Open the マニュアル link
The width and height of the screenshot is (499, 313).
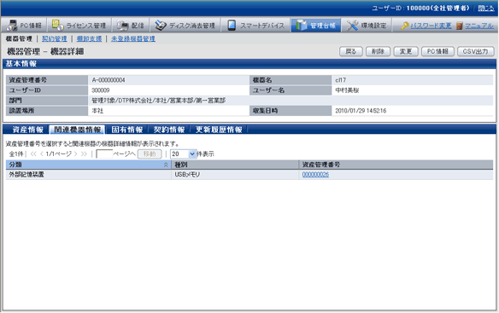pos(479,26)
